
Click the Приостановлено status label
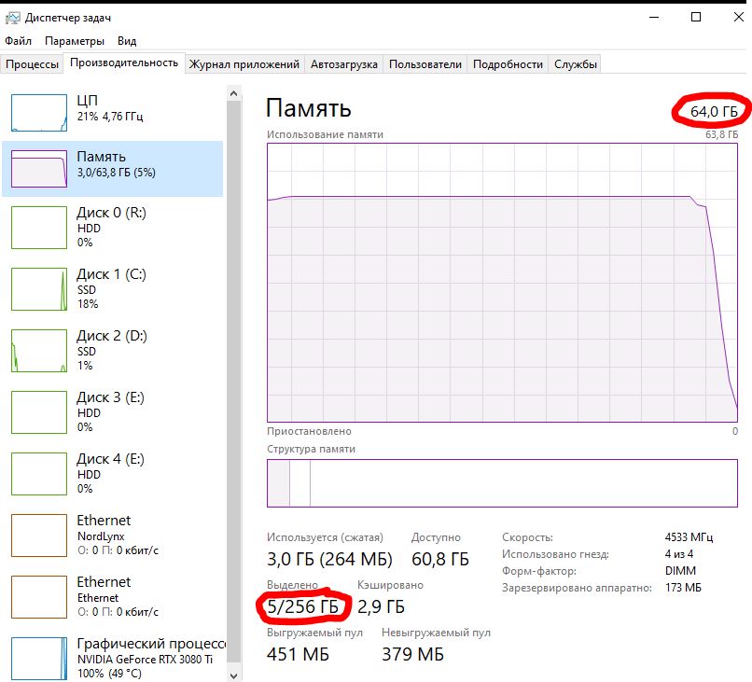tap(309, 431)
